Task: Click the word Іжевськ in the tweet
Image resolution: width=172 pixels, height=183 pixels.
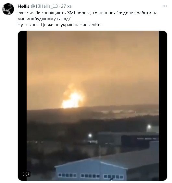Action: [x=26, y=13]
